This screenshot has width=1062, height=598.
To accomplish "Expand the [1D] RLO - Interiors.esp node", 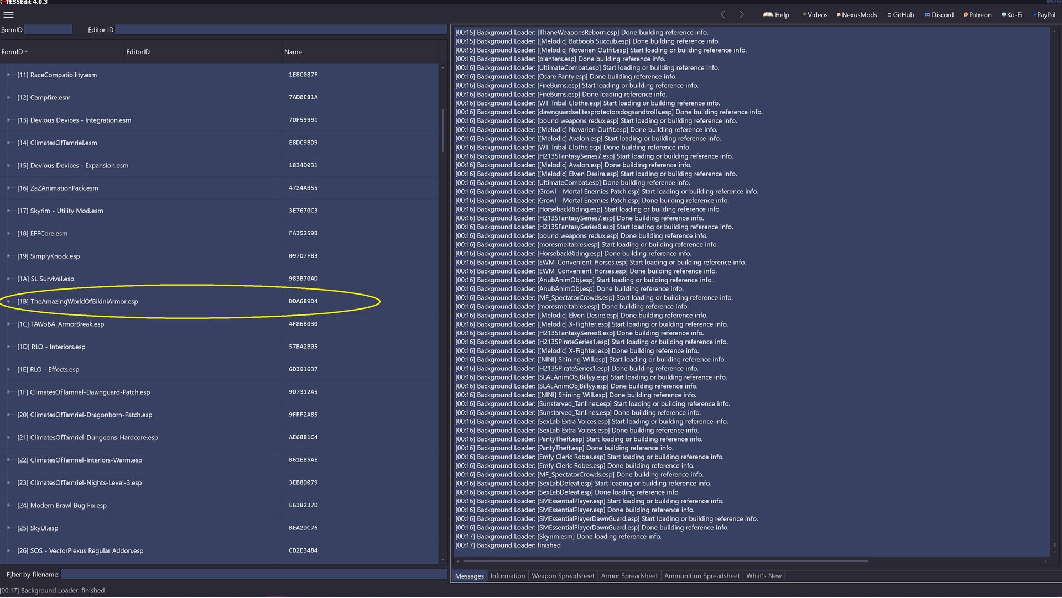I will (x=8, y=347).
